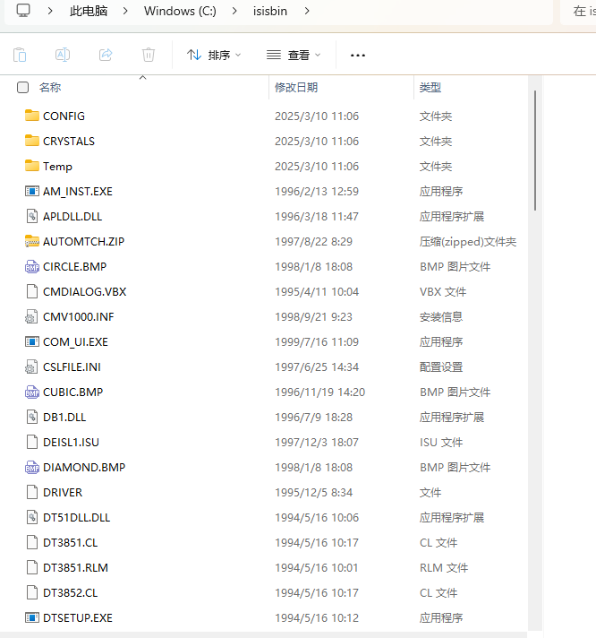This screenshot has height=638, width=596.
Task: Click the DT51DLL.DLL file icon
Action: click(x=32, y=517)
